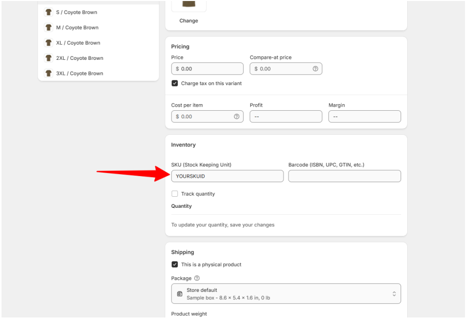Click the 3XL / Coyote Brown shirt icon
The width and height of the screenshot is (467, 320).
(x=48, y=73)
